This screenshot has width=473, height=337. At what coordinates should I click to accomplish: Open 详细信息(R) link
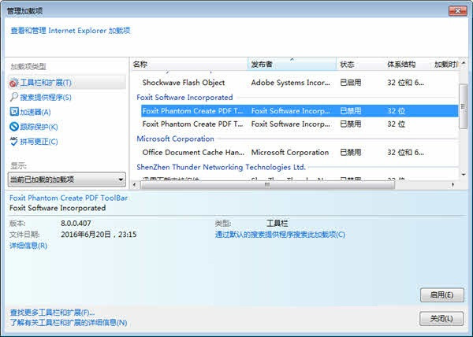pyautogui.click(x=28, y=246)
